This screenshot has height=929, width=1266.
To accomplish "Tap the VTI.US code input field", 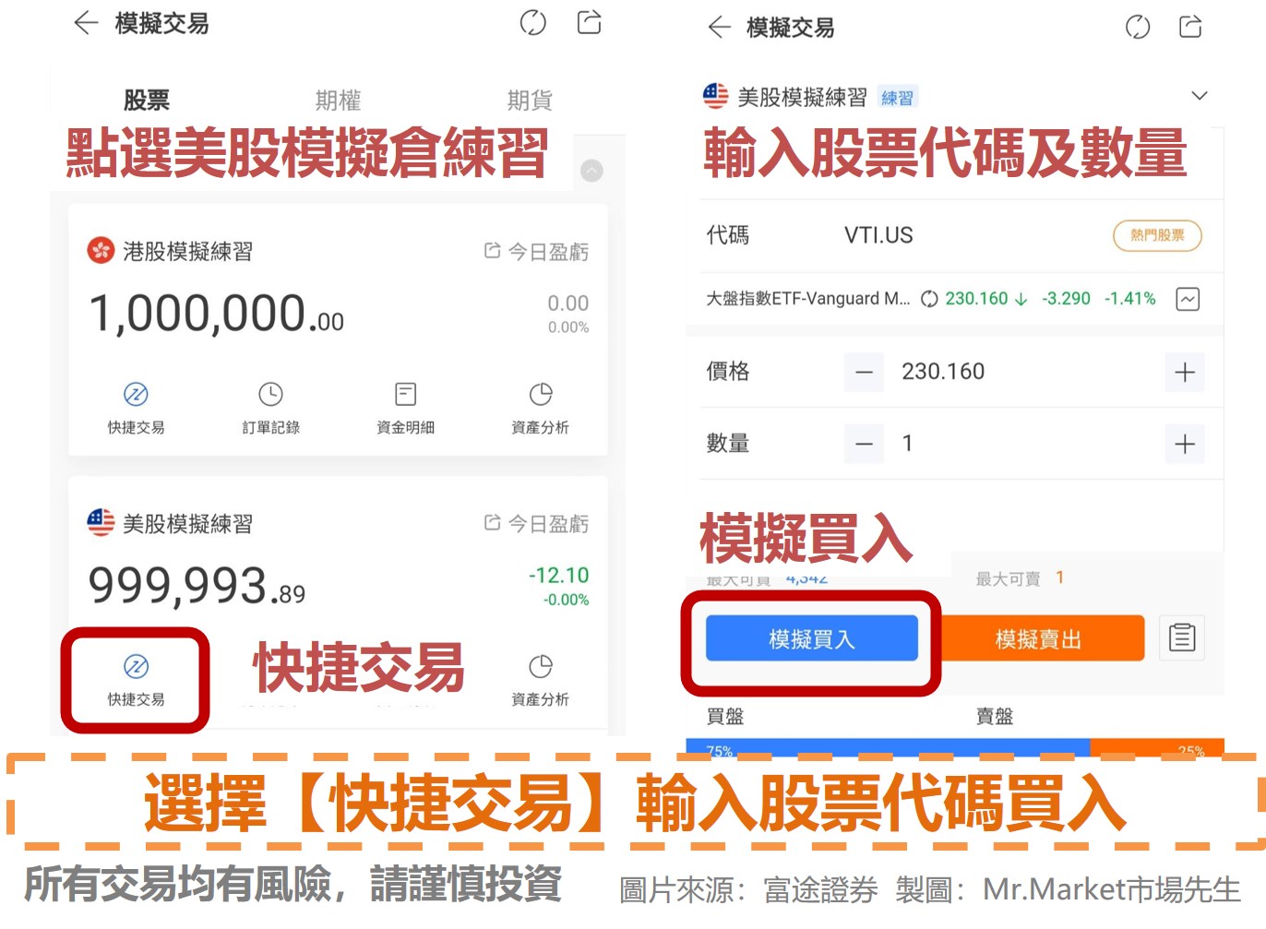I will coord(878,235).
